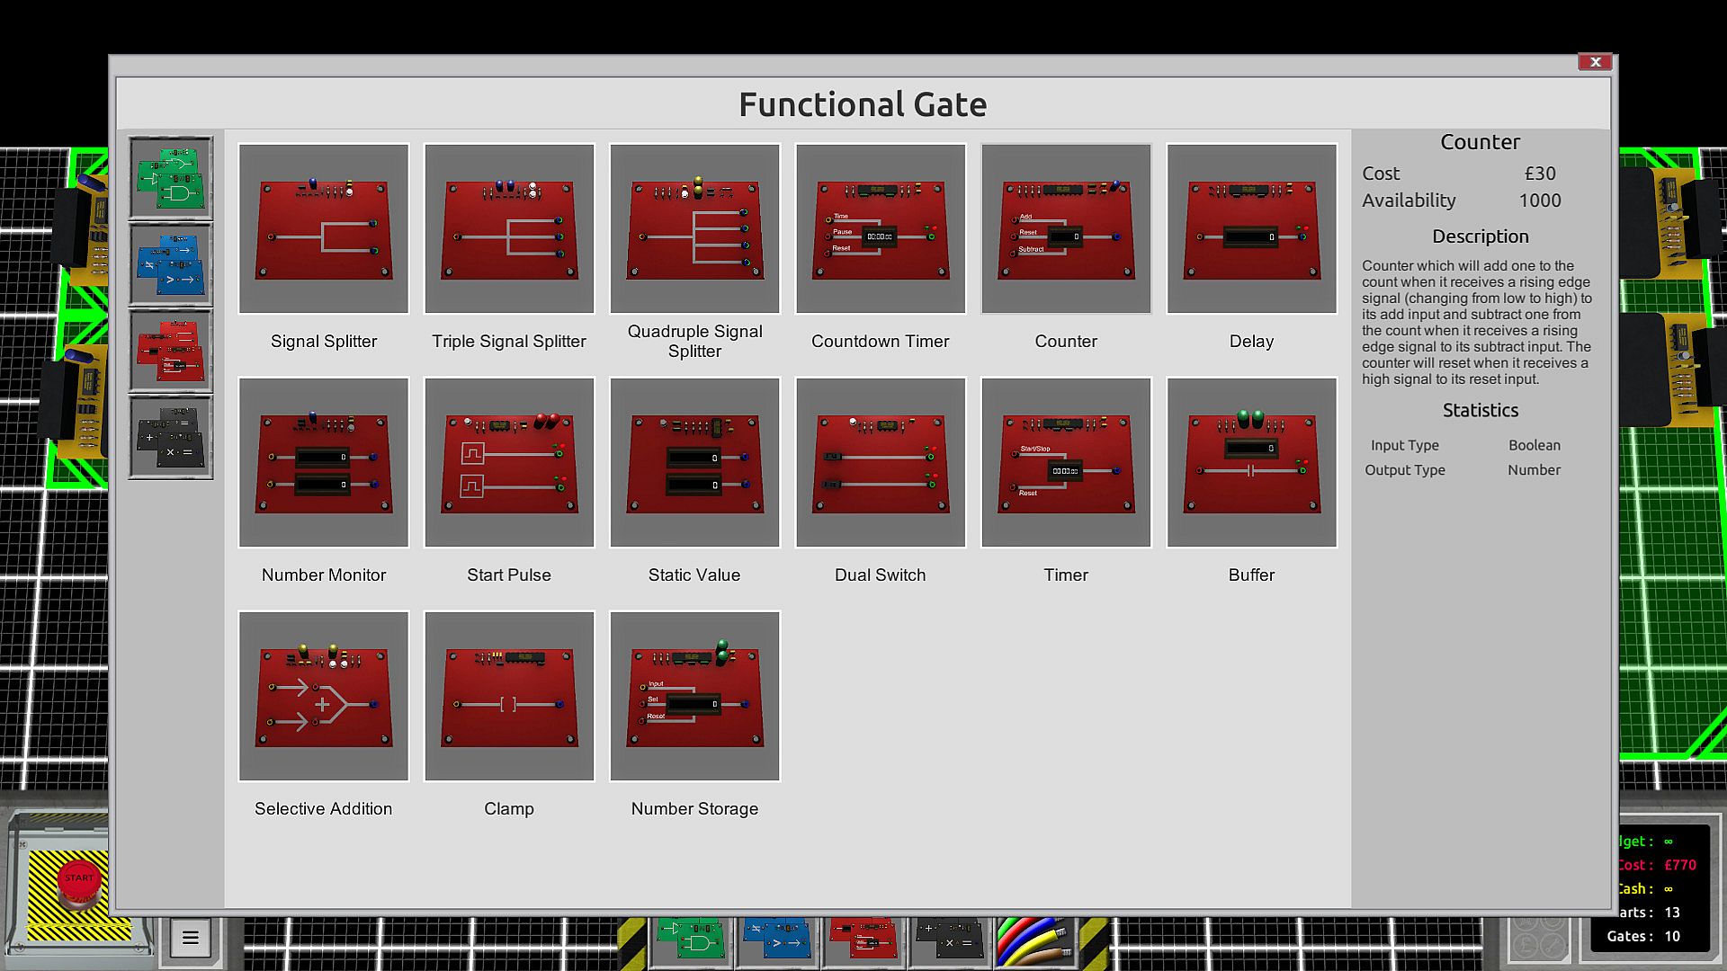
Task: Select the Signal Splitter gate
Action: (x=324, y=229)
